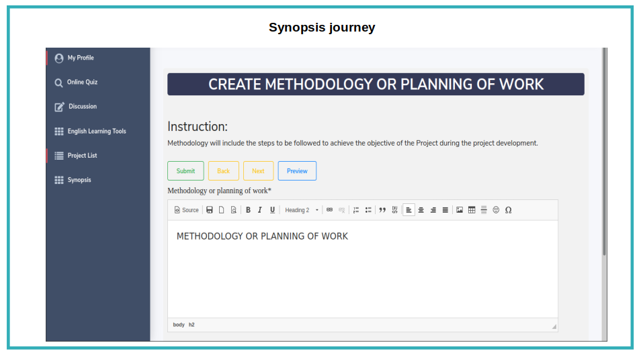Viewport: 639px width, 355px height.
Task: Click the blue Preview button
Action: [297, 171]
